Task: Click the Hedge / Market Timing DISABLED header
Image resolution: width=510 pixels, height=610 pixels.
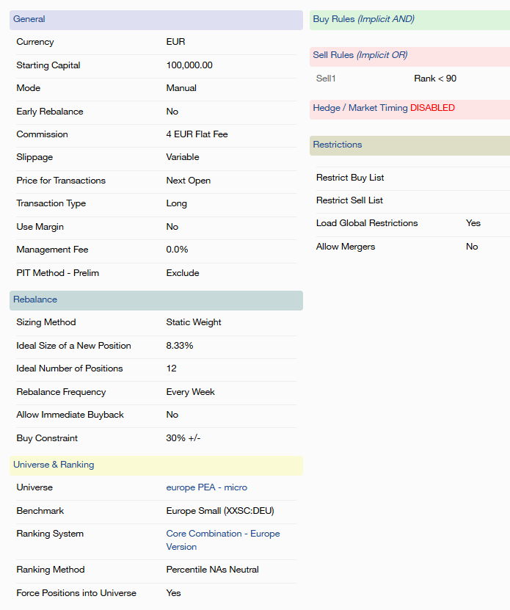Action: pos(409,109)
